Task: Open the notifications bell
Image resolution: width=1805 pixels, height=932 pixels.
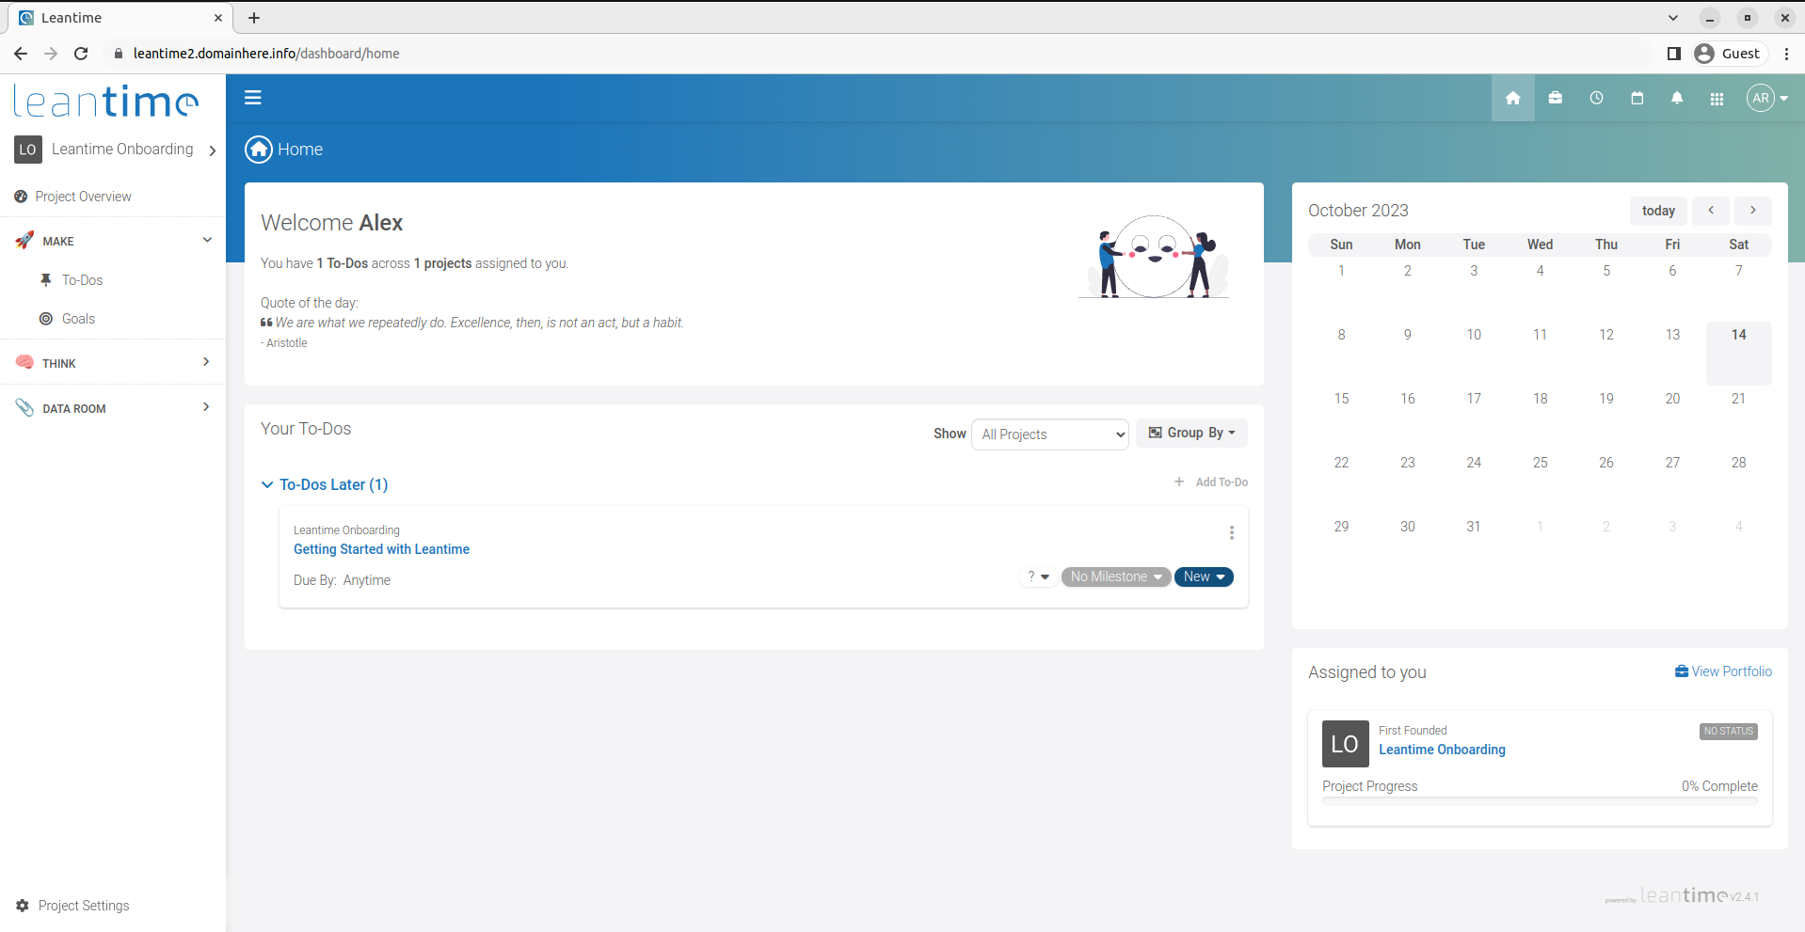Action: [x=1677, y=98]
